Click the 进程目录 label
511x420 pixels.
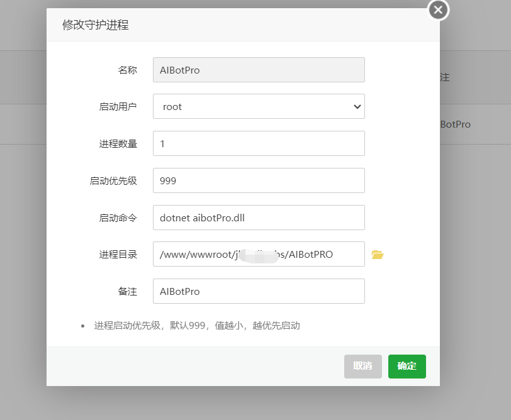click(118, 255)
